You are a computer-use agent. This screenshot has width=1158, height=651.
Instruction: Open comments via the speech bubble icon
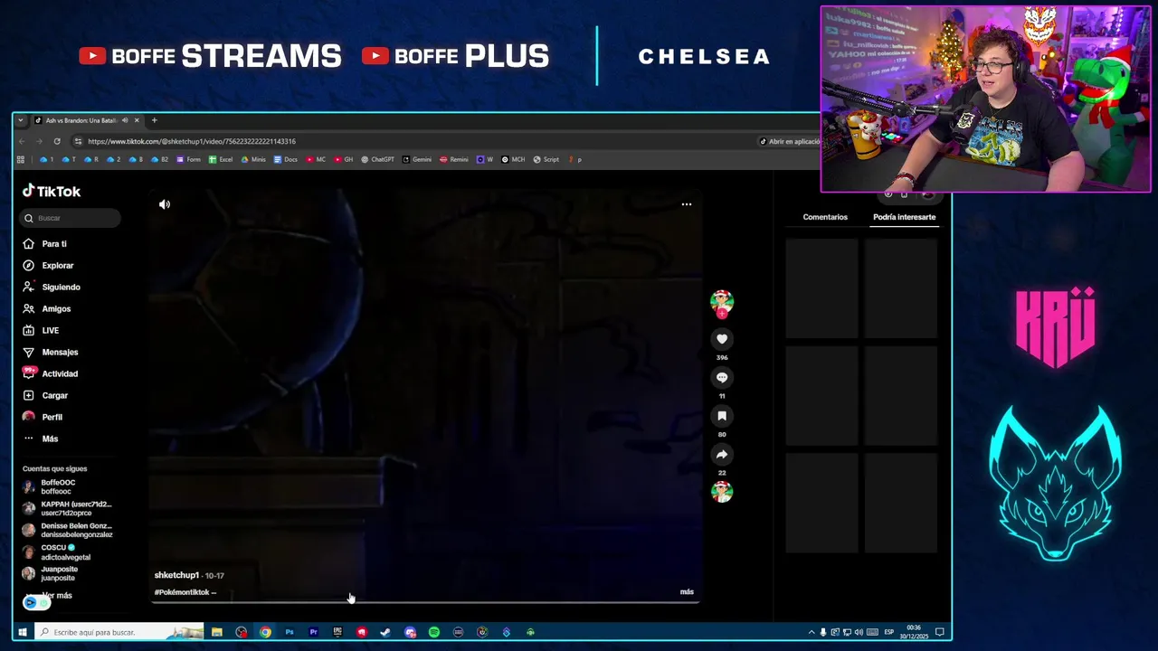click(x=722, y=377)
